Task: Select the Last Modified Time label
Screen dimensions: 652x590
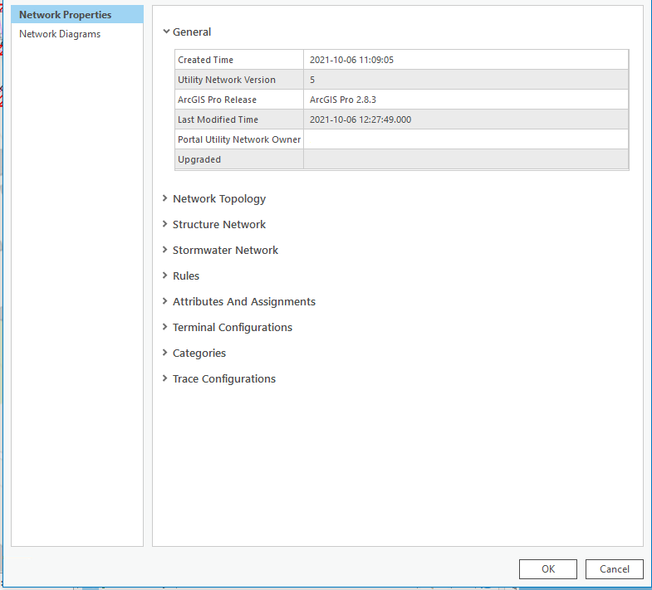Action: pyautogui.click(x=218, y=119)
